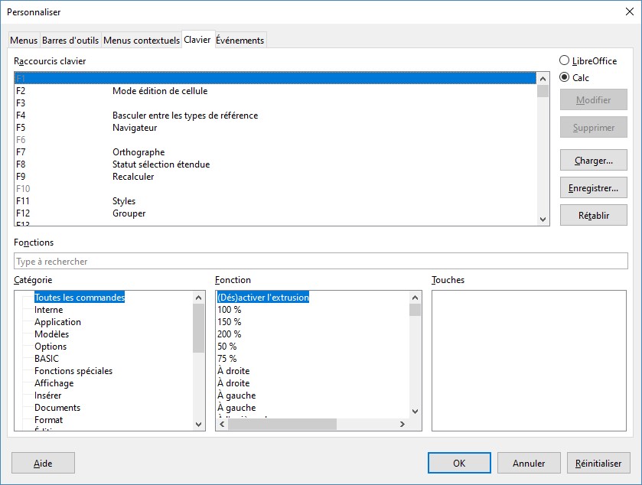This screenshot has height=485, width=642.
Task: Select the Calc radio button
Action: tap(565, 77)
